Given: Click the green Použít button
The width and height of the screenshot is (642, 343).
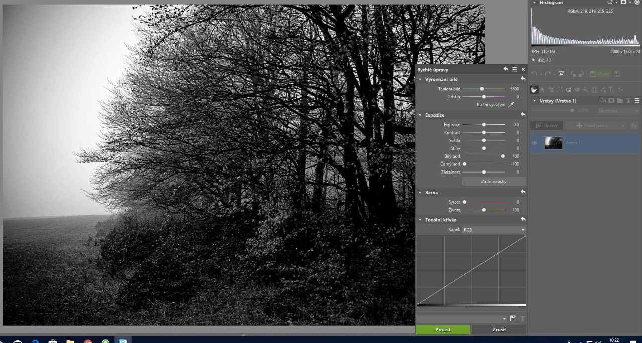Looking at the screenshot, I should click(443, 330).
